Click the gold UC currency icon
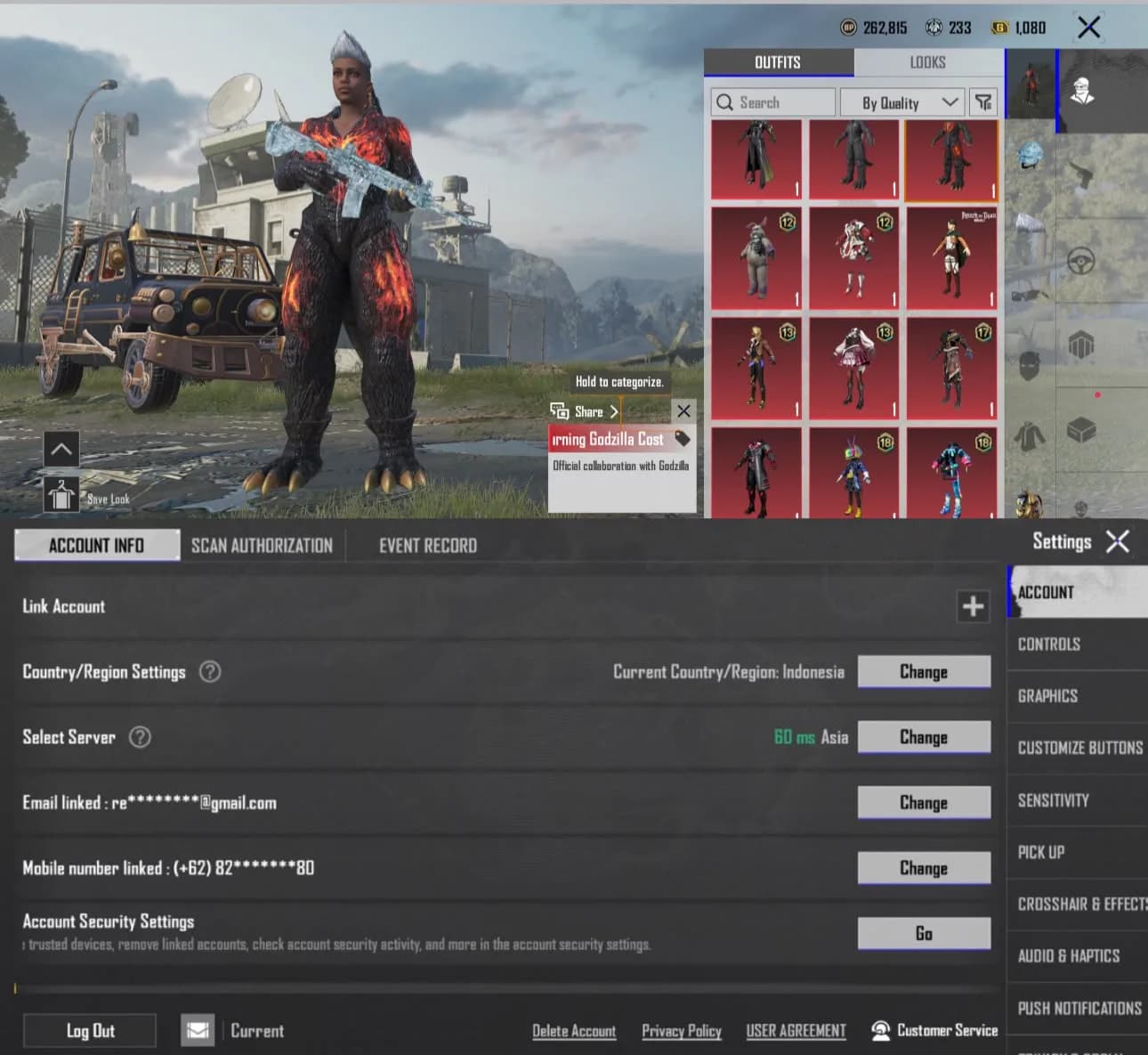The image size is (1148, 1055). tap(1000, 28)
